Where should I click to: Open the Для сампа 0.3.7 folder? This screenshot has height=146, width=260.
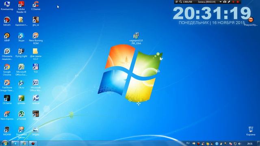pyautogui.click(x=36, y=54)
